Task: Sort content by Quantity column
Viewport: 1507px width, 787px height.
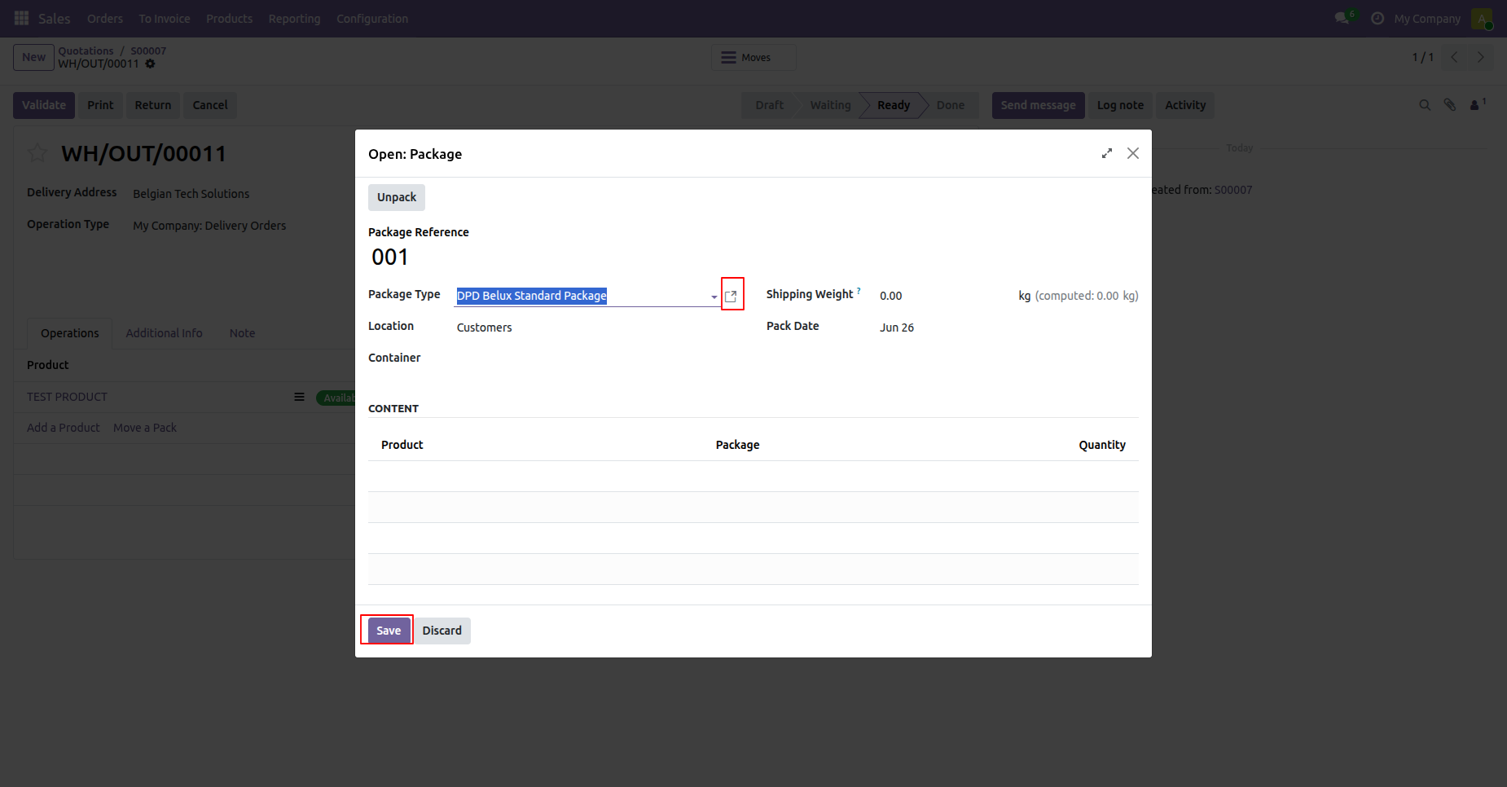Action: (1102, 445)
